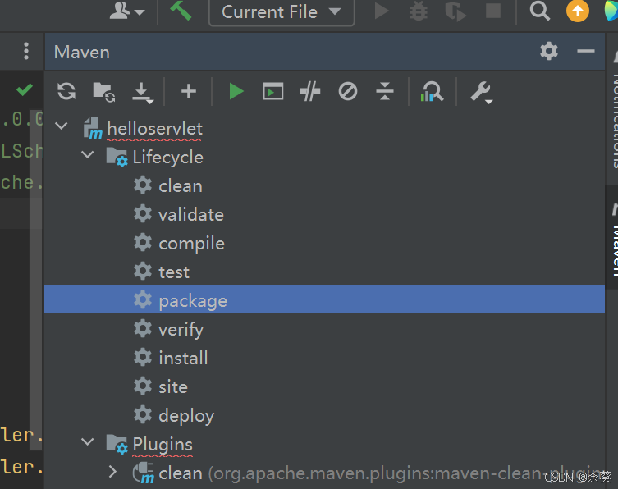Run Maven build green play icon
The width and height of the screenshot is (618, 489).
236,91
